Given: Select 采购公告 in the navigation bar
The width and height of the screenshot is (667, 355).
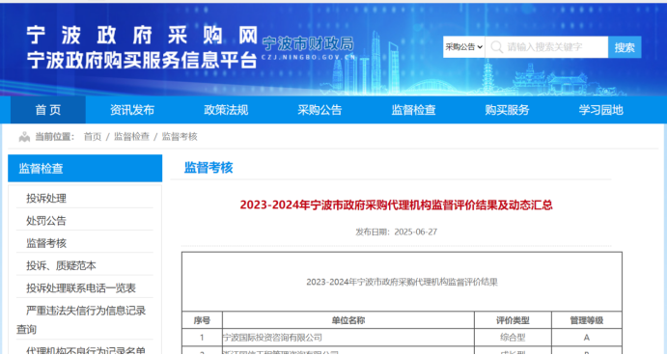Looking at the screenshot, I should pos(320,110).
